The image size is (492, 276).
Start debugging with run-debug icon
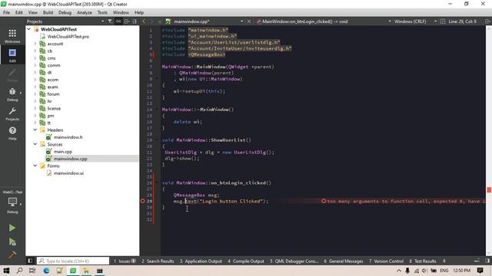tap(12, 242)
